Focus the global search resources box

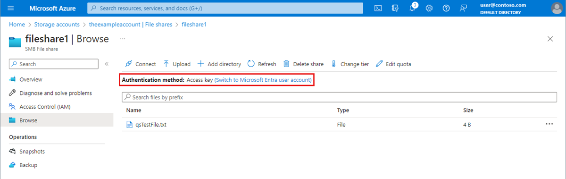225,8
